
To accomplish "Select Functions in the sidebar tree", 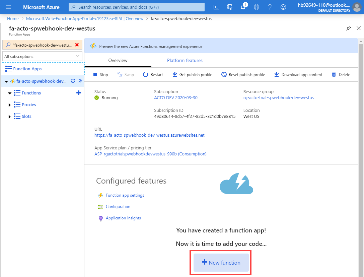I will 31,93.
